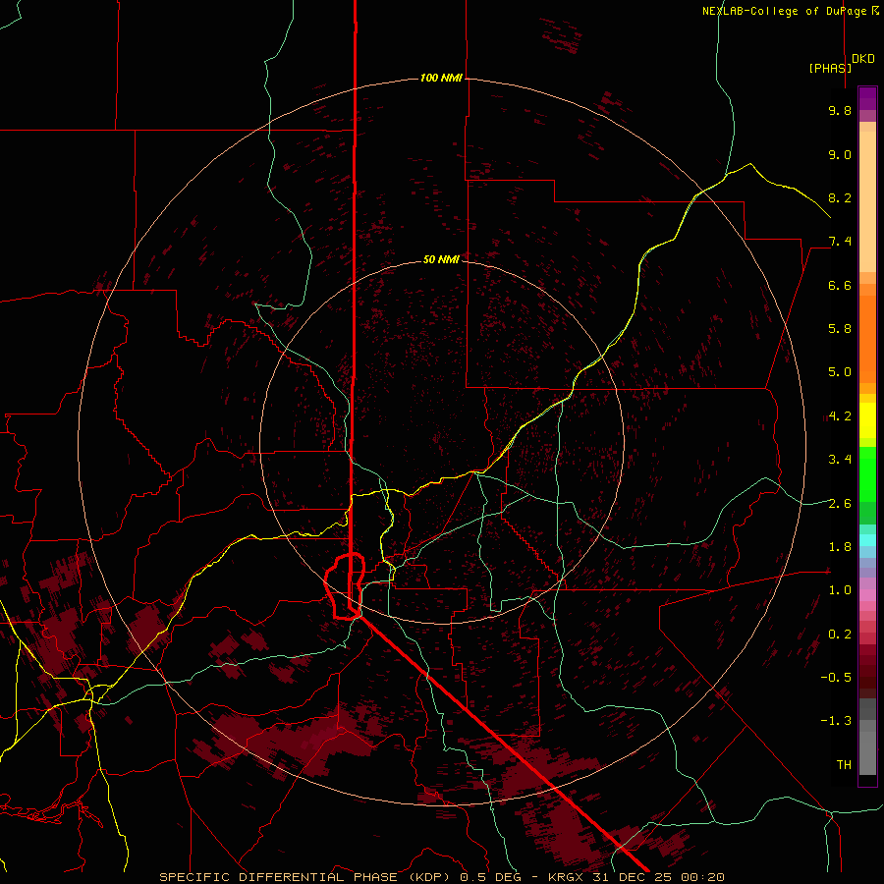Screen dimensions: 884x884
Task: Click the [PHAS] label above the color scale
Action: pyautogui.click(x=830, y=68)
